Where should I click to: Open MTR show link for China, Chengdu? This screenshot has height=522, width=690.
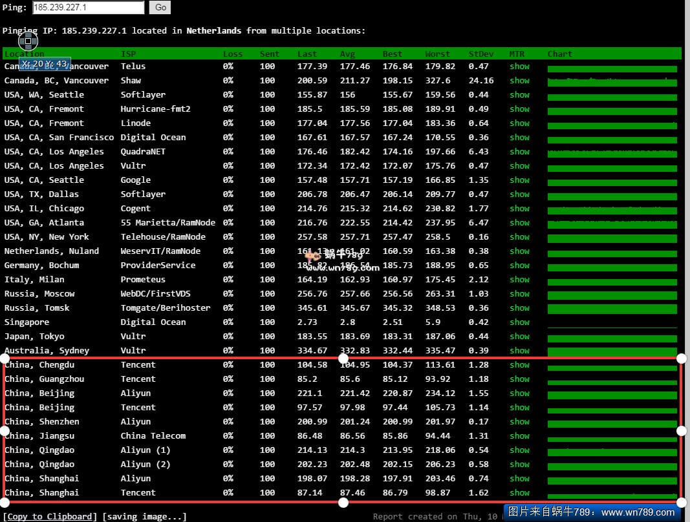[519, 365]
